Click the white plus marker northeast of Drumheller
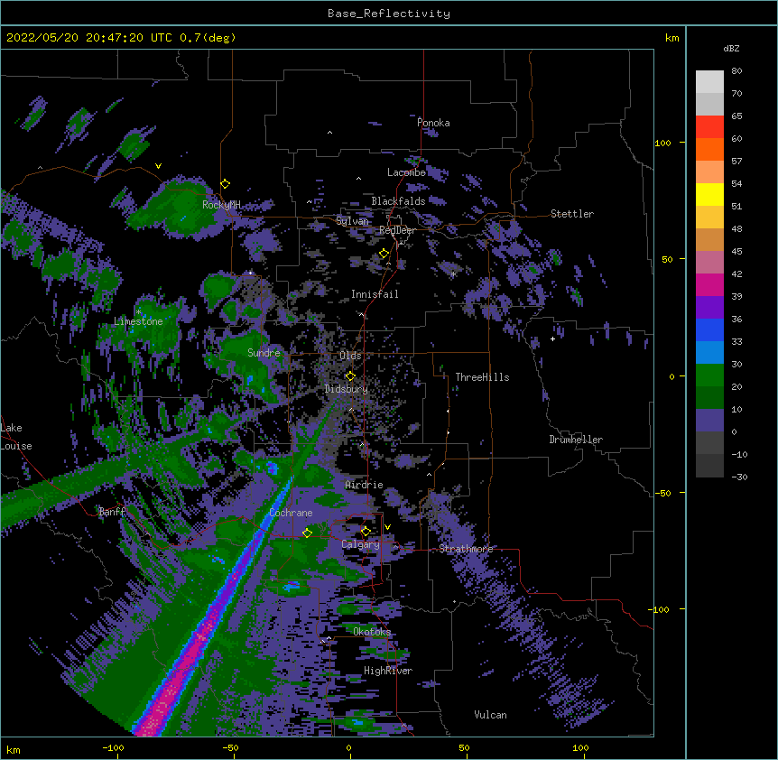778x760 pixels. pos(552,338)
